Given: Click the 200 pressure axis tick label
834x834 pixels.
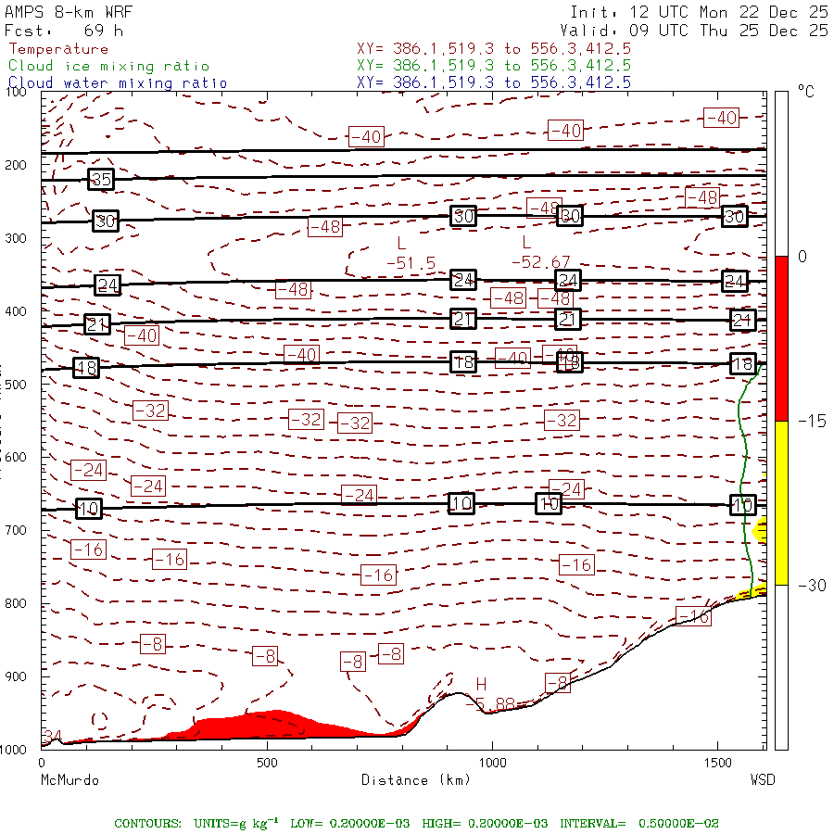Looking at the screenshot, I should click(16, 165).
